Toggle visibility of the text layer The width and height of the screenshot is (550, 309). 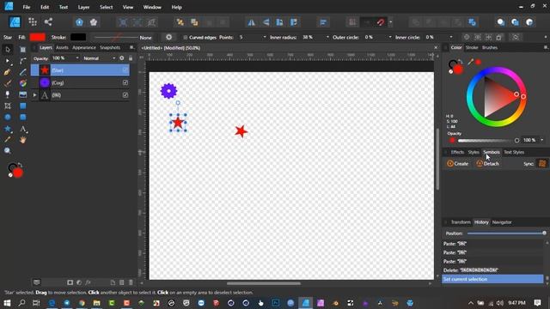pyautogui.click(x=125, y=95)
